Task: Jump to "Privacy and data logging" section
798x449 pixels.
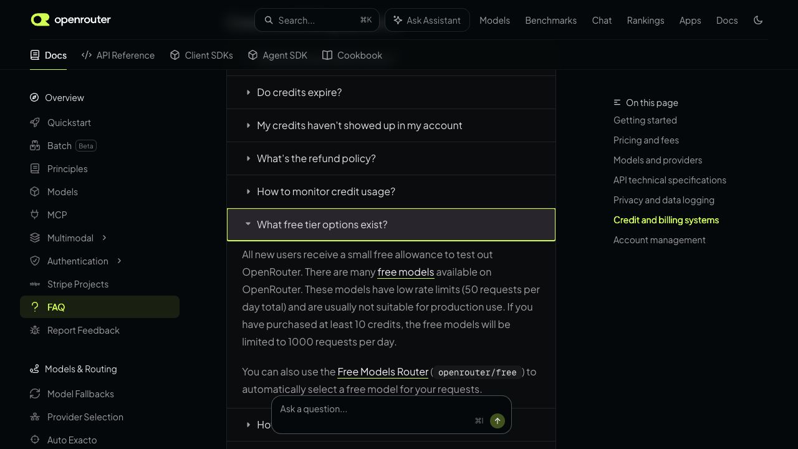Action: coord(664,200)
